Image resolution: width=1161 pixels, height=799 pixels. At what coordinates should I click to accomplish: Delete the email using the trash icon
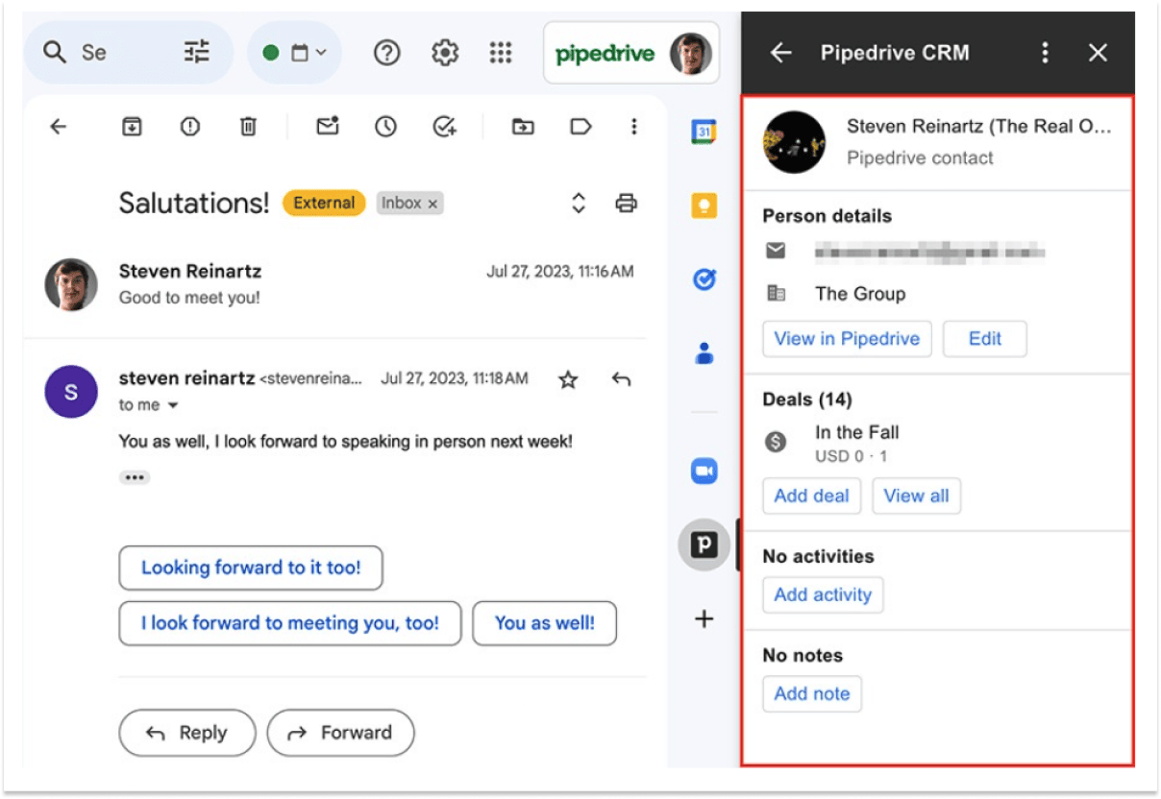point(248,126)
